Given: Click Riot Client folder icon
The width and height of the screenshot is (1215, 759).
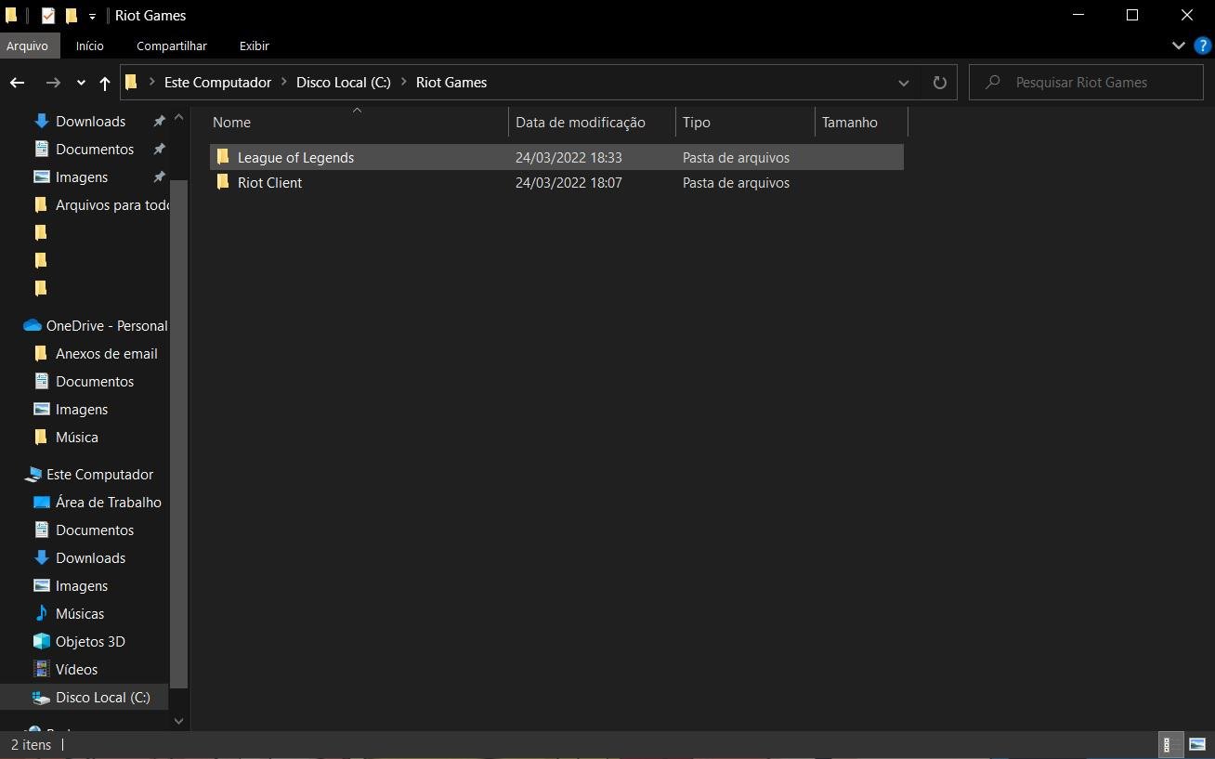Looking at the screenshot, I should [x=222, y=182].
